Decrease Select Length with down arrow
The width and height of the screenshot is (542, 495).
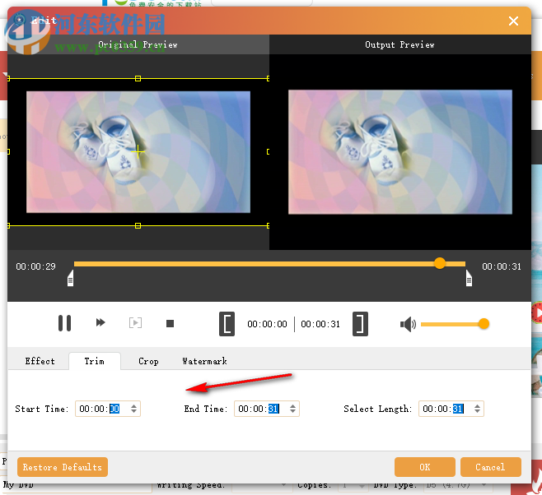click(x=478, y=411)
